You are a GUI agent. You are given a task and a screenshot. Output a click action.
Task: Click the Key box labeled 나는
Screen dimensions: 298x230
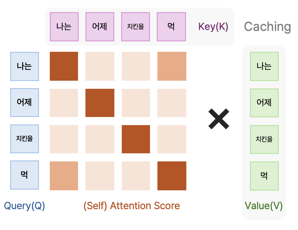tap(64, 27)
